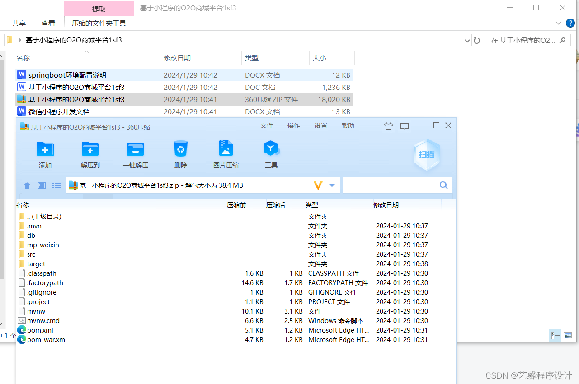Click the shirt-shaped skin theme icon
The image size is (579, 384).
coord(388,126)
